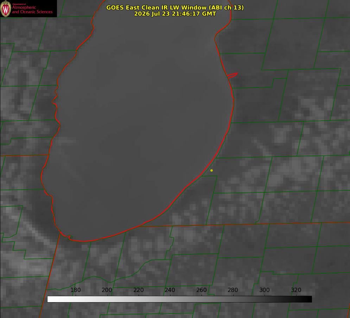Select the 300 colorbar tick label
Image resolution: width=350 pixels, height=318 pixels.
[265, 290]
